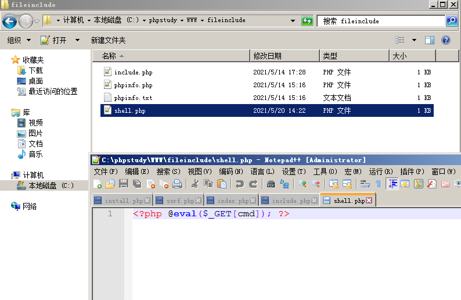Toggle Show all characters pilcrow icon
Screen dimensions: 461x300
point(378,184)
